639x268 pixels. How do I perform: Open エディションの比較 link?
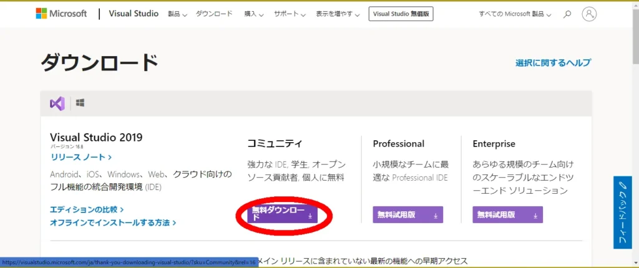(87, 209)
